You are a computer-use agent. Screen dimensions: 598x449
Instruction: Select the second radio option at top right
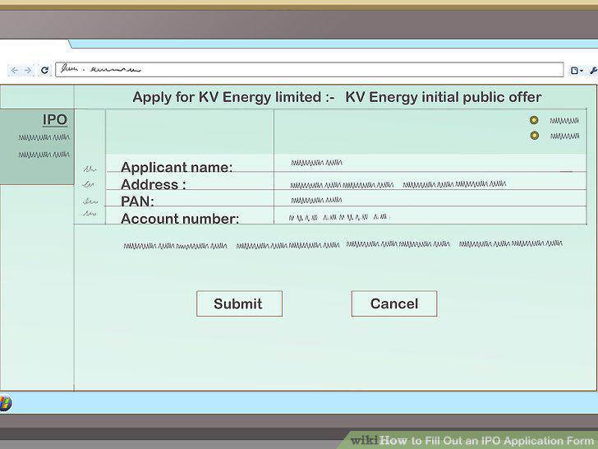pyautogui.click(x=535, y=136)
